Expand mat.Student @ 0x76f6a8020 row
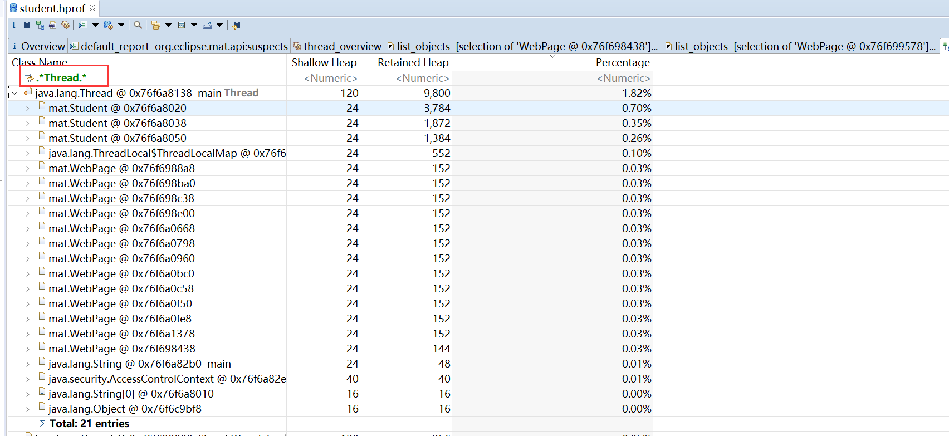The width and height of the screenshot is (949, 436). coord(27,109)
